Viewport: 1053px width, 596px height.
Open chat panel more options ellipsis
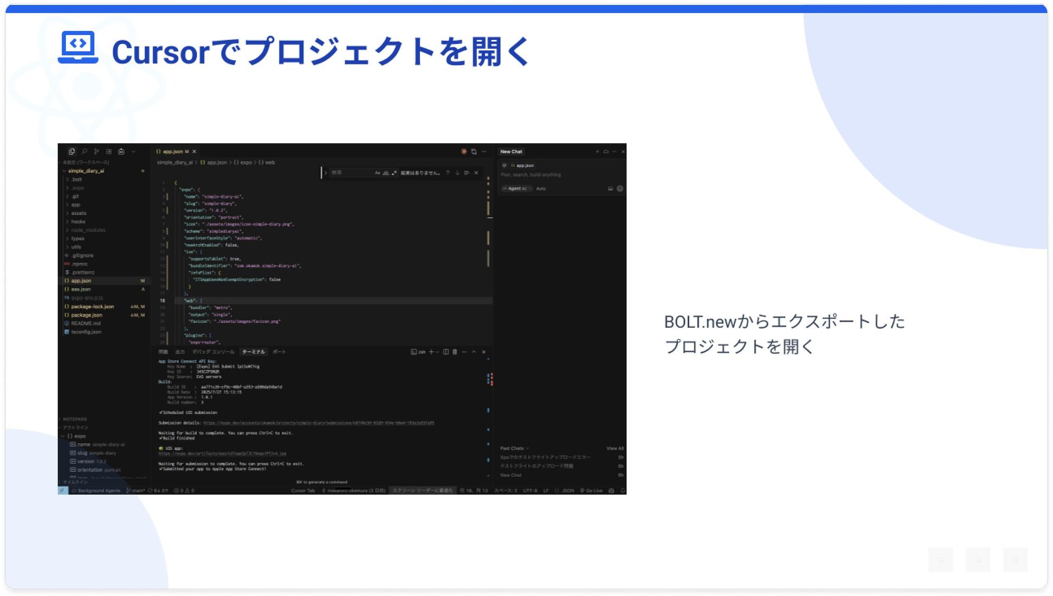(614, 151)
